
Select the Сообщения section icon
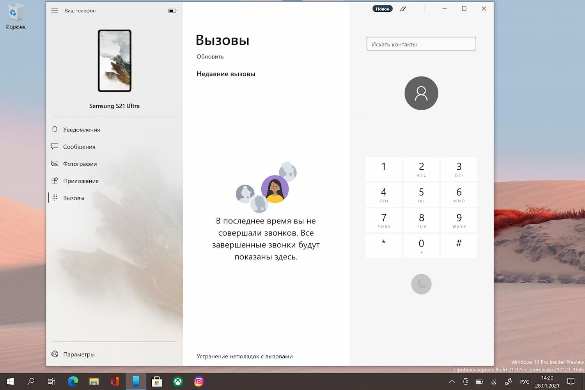coord(55,146)
